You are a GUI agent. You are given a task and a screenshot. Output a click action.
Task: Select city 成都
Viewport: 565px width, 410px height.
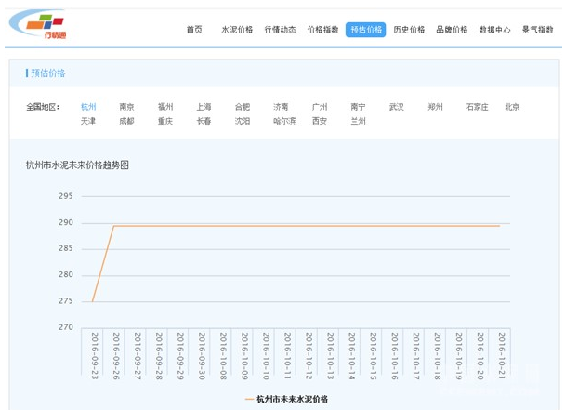[x=126, y=121]
